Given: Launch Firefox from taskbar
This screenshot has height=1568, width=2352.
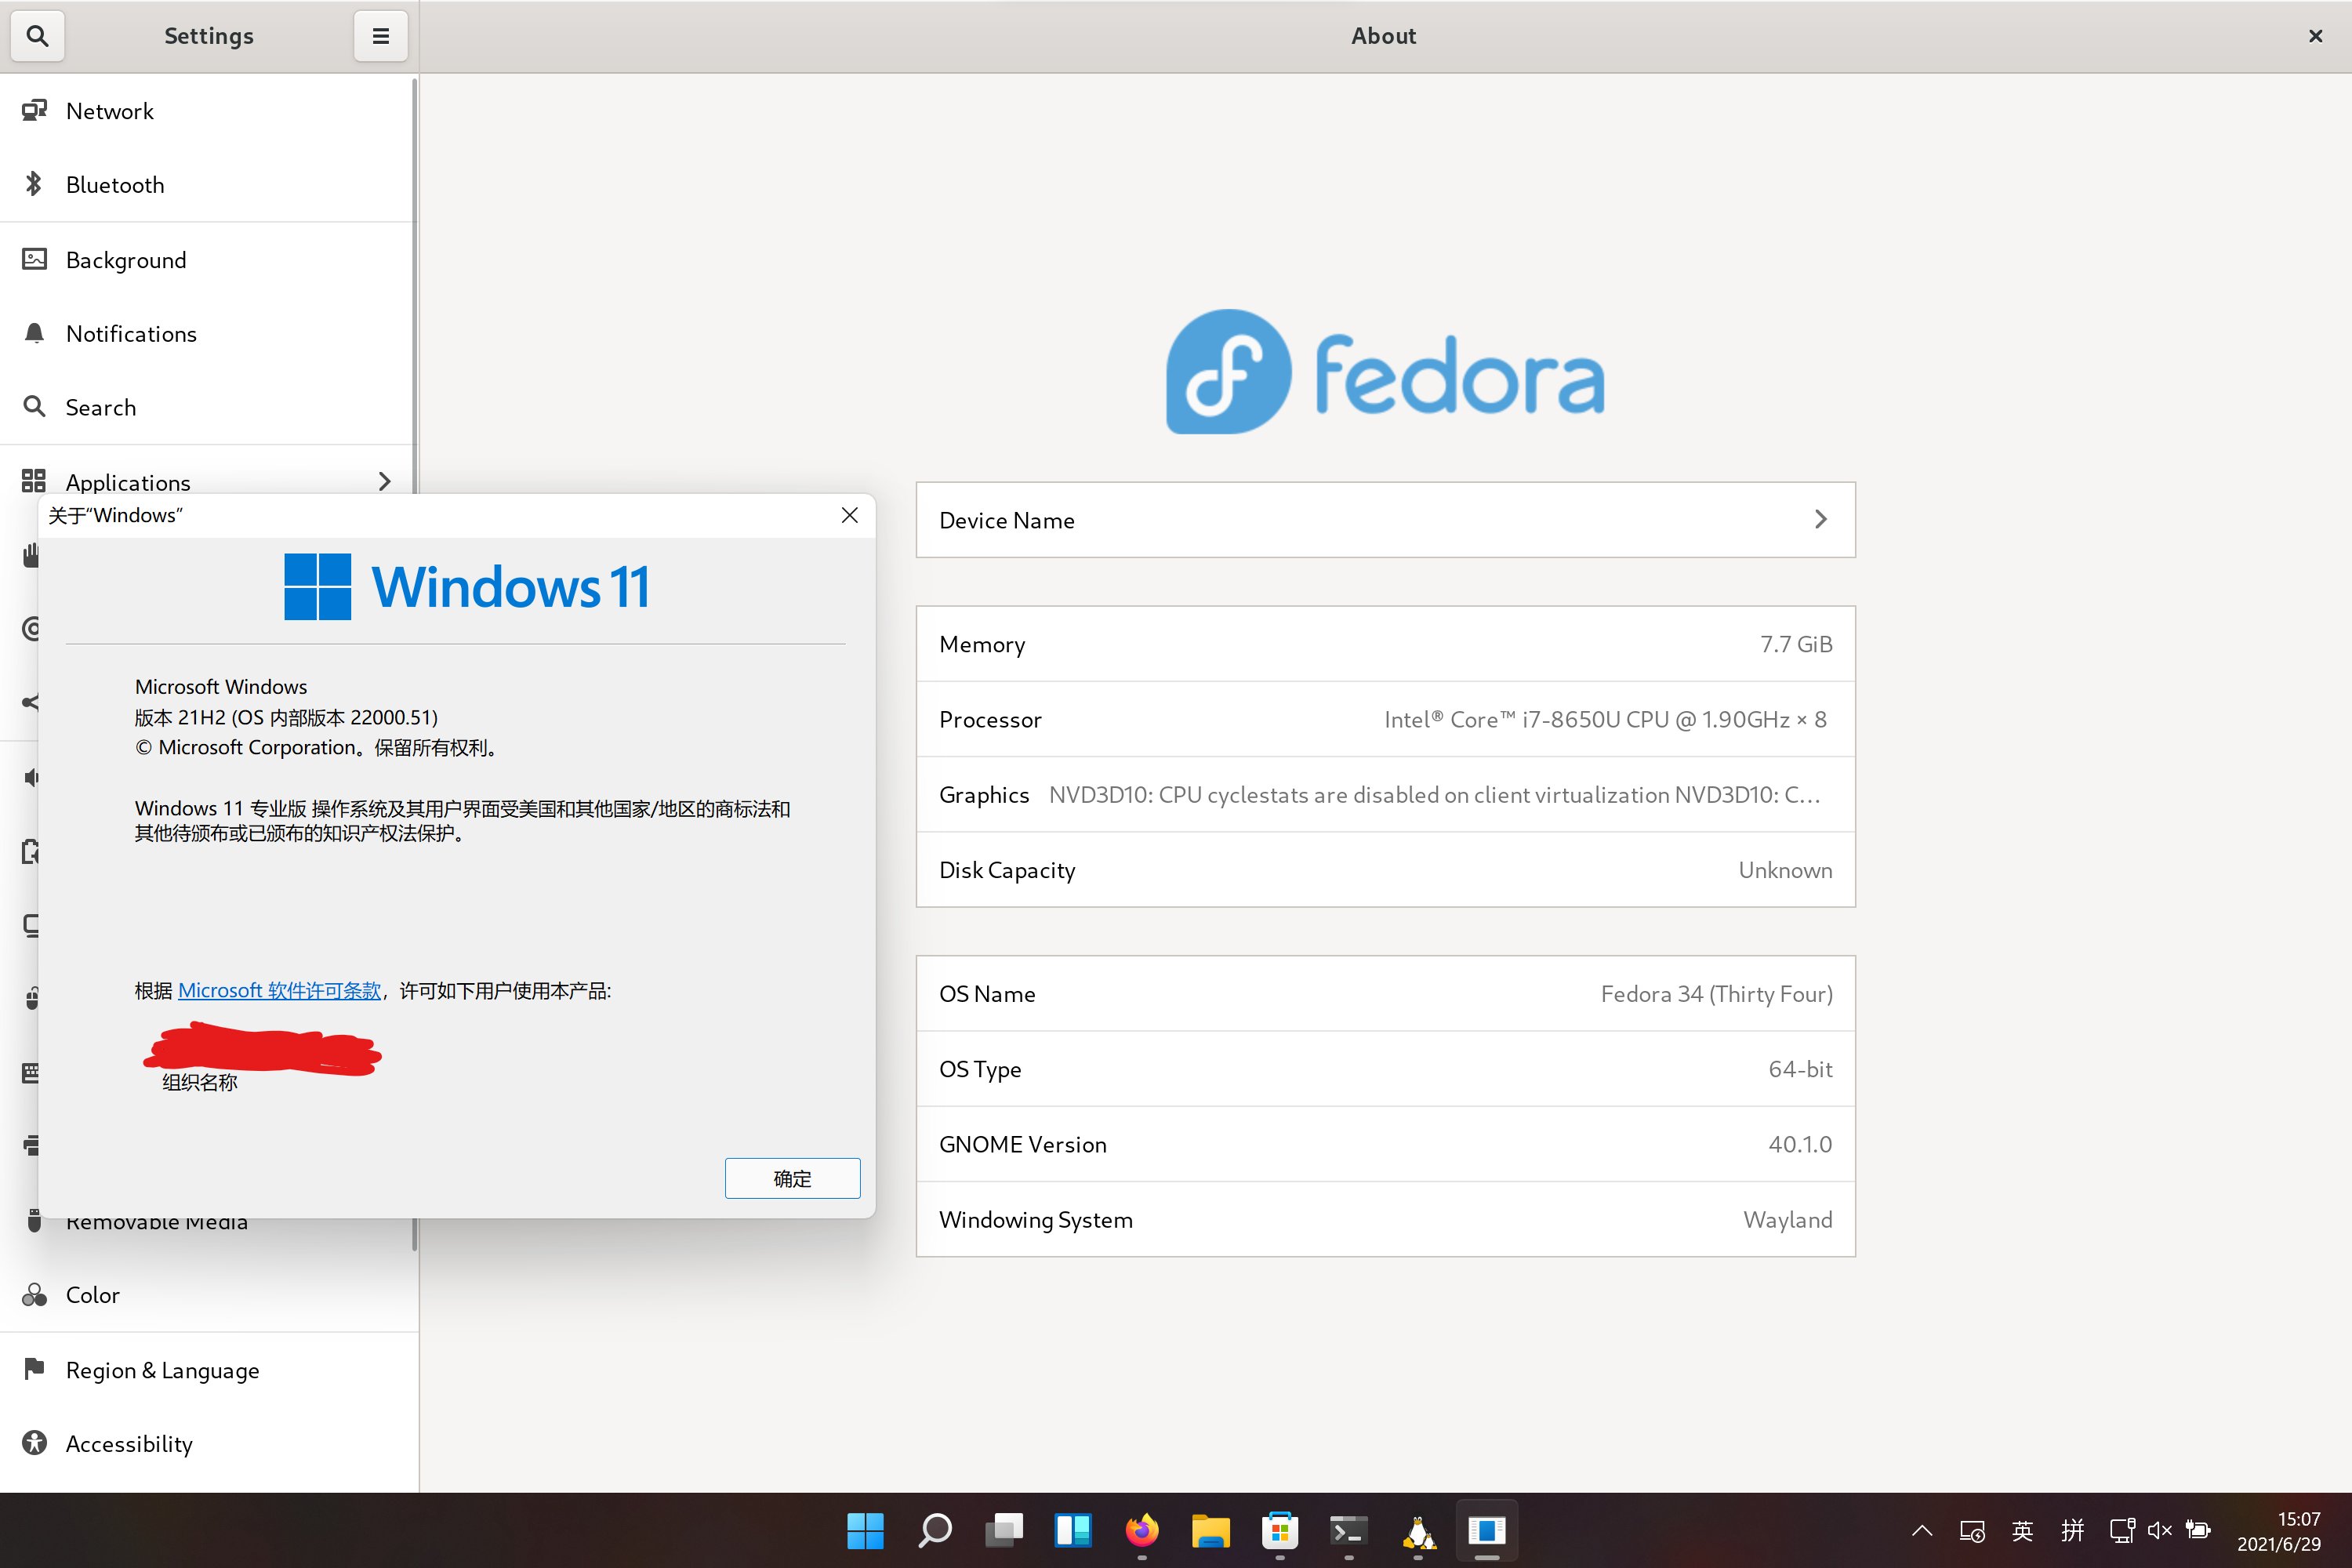Looking at the screenshot, I should tap(1141, 1530).
